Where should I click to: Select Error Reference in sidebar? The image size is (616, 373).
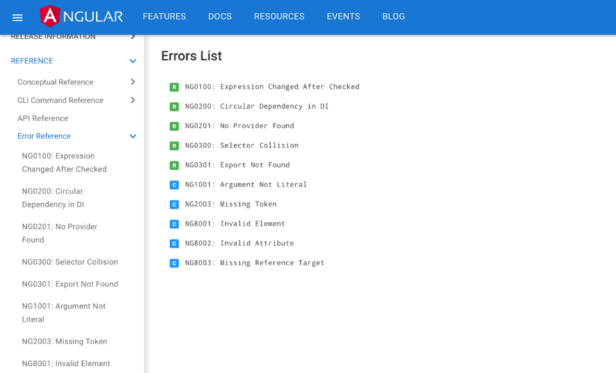(x=44, y=136)
